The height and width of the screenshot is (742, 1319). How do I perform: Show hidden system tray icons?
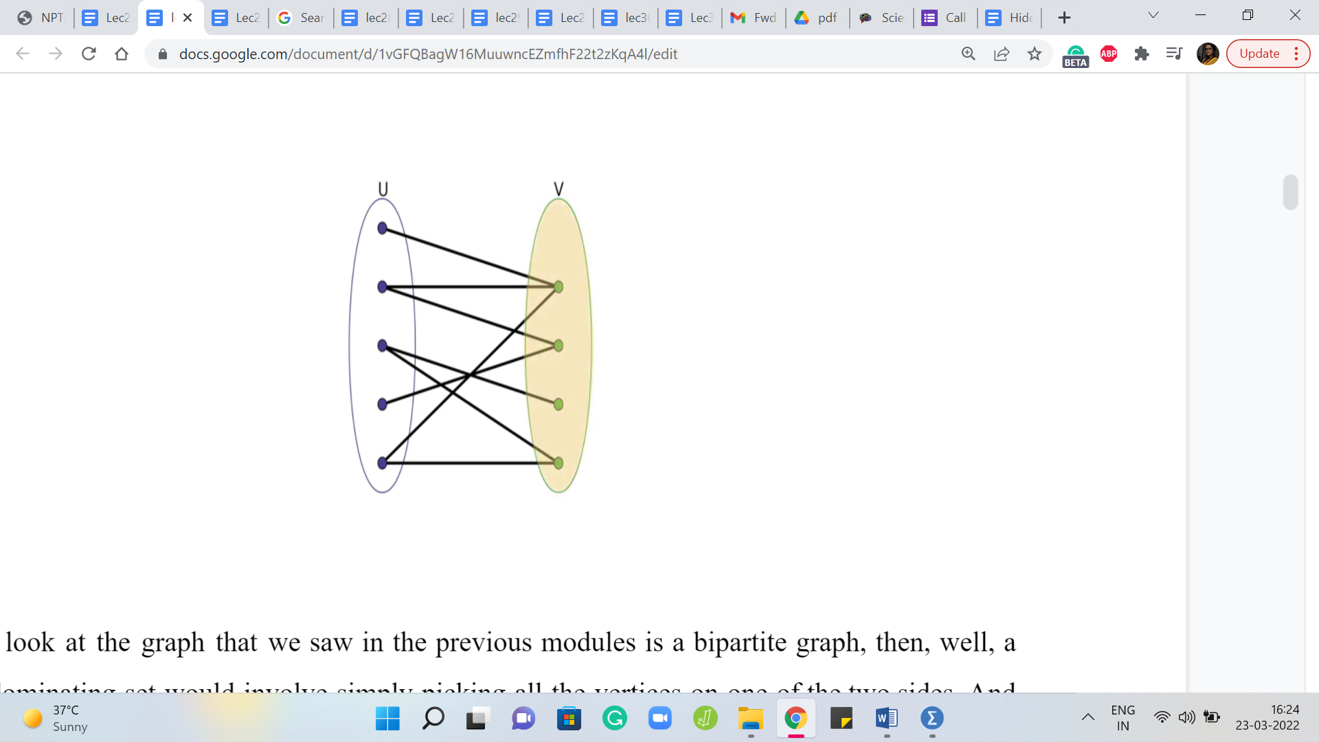1087,718
